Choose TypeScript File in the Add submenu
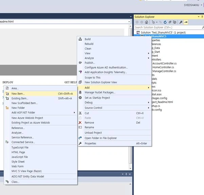This screenshot has height=195, width=204. tap(41, 147)
